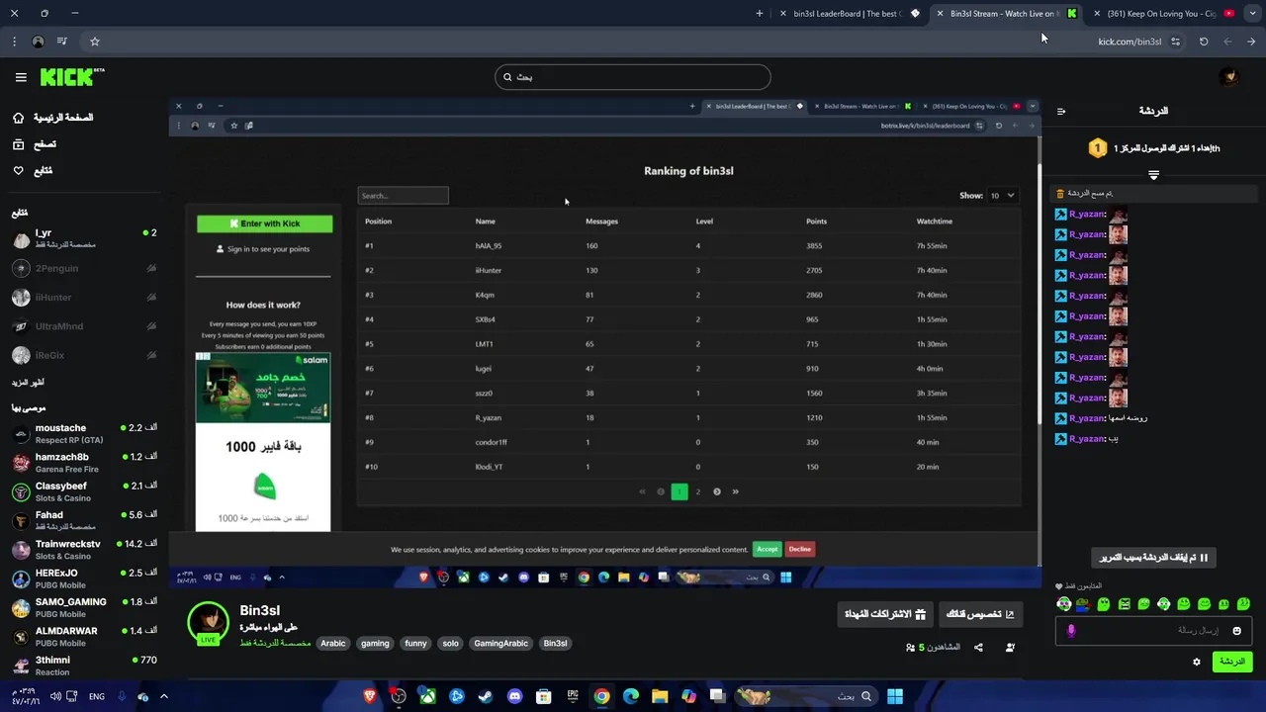Open Google Chrome from the taskbar
The height and width of the screenshot is (712, 1266).
(601, 696)
